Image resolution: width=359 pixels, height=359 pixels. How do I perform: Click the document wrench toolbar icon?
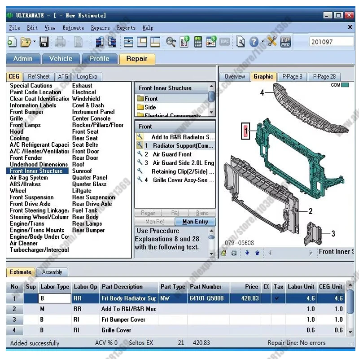pyautogui.click(x=241, y=42)
